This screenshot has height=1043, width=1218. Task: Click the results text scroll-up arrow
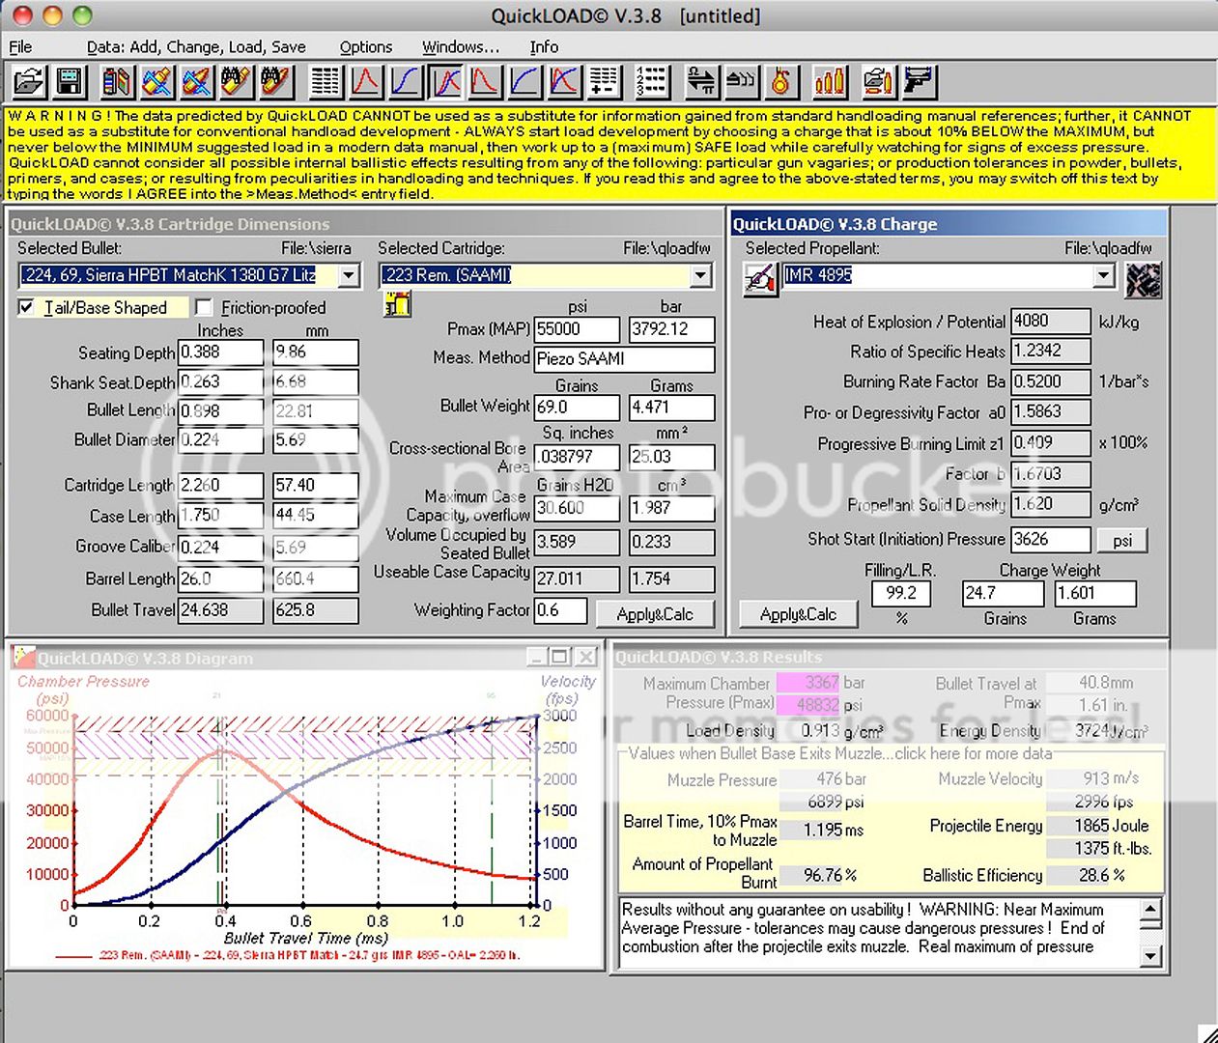tap(1150, 910)
